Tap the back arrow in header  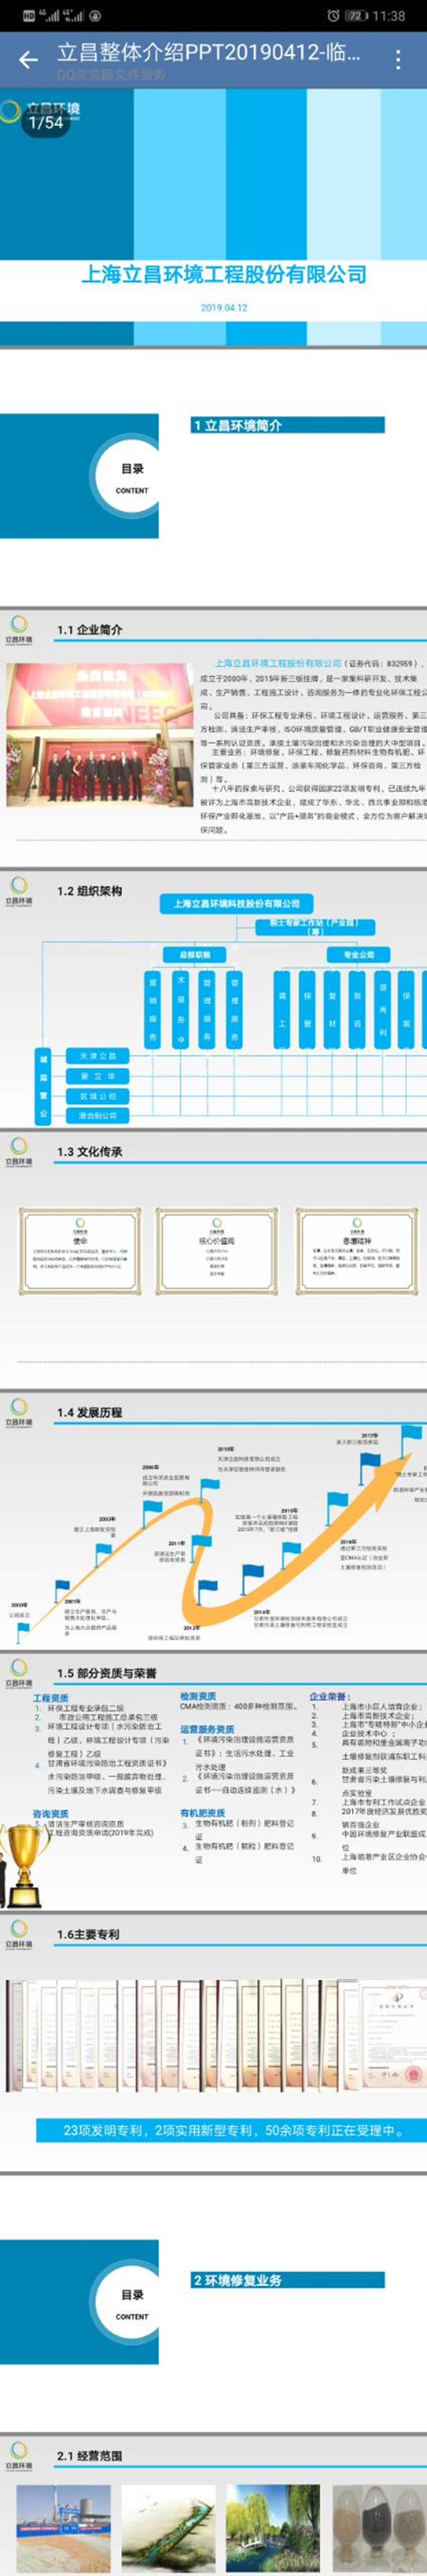[x=28, y=59]
